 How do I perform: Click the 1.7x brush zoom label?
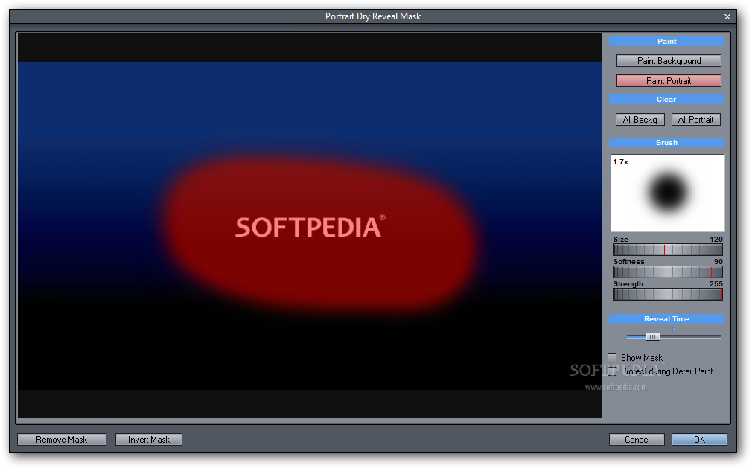(x=621, y=162)
